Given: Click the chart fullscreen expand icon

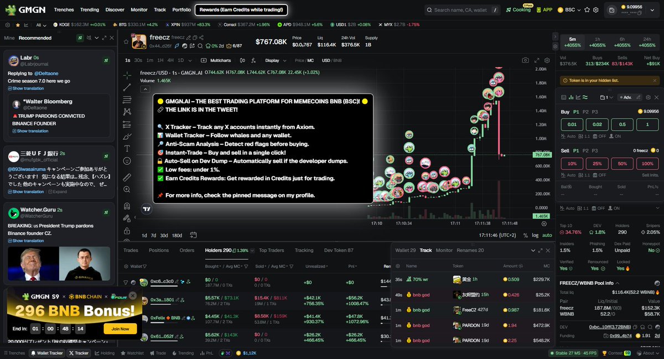Looking at the screenshot, I should coord(536,60).
